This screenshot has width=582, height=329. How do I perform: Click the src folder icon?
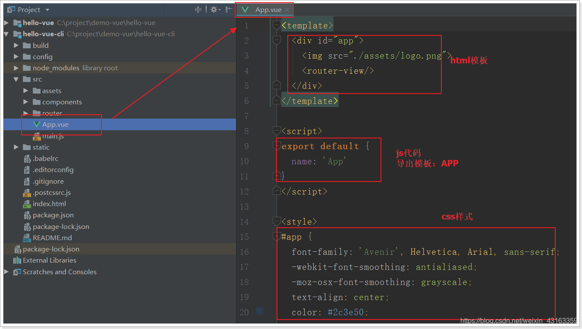27,79
